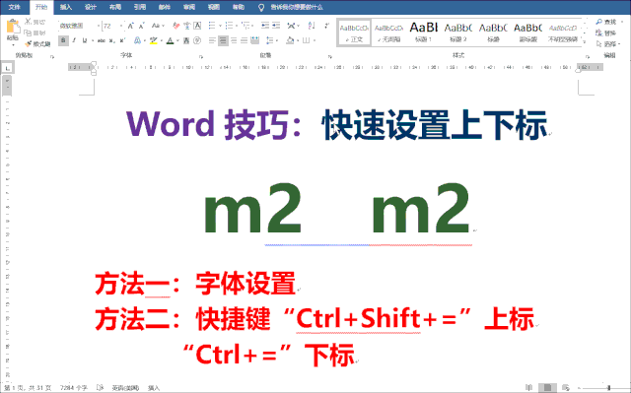Viewport: 631px width, 393px height.
Task: Open the highlight color dropdown arrow
Action: point(162,40)
